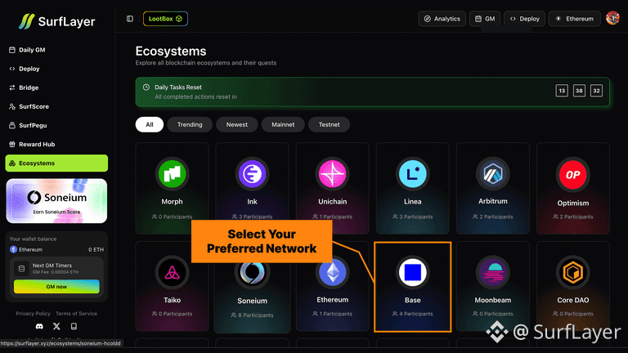Image resolution: width=628 pixels, height=353 pixels.
Task: Select the Newest filter tab
Action: (236, 124)
